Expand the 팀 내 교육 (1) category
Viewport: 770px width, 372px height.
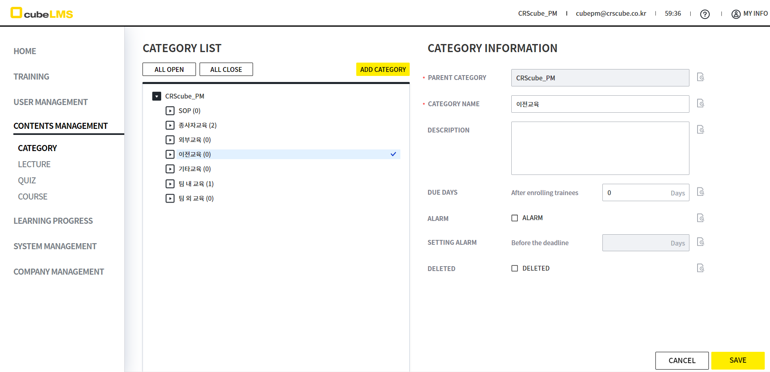pos(170,184)
